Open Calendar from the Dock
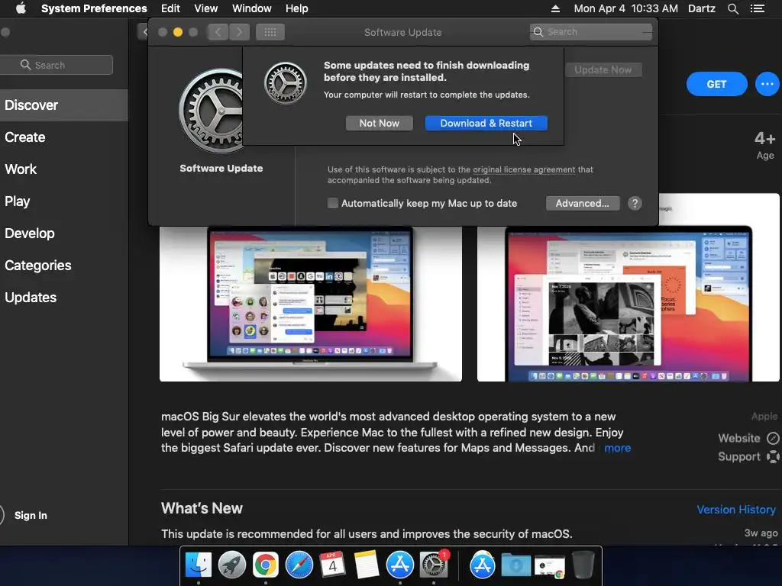782x586 pixels. (332, 565)
